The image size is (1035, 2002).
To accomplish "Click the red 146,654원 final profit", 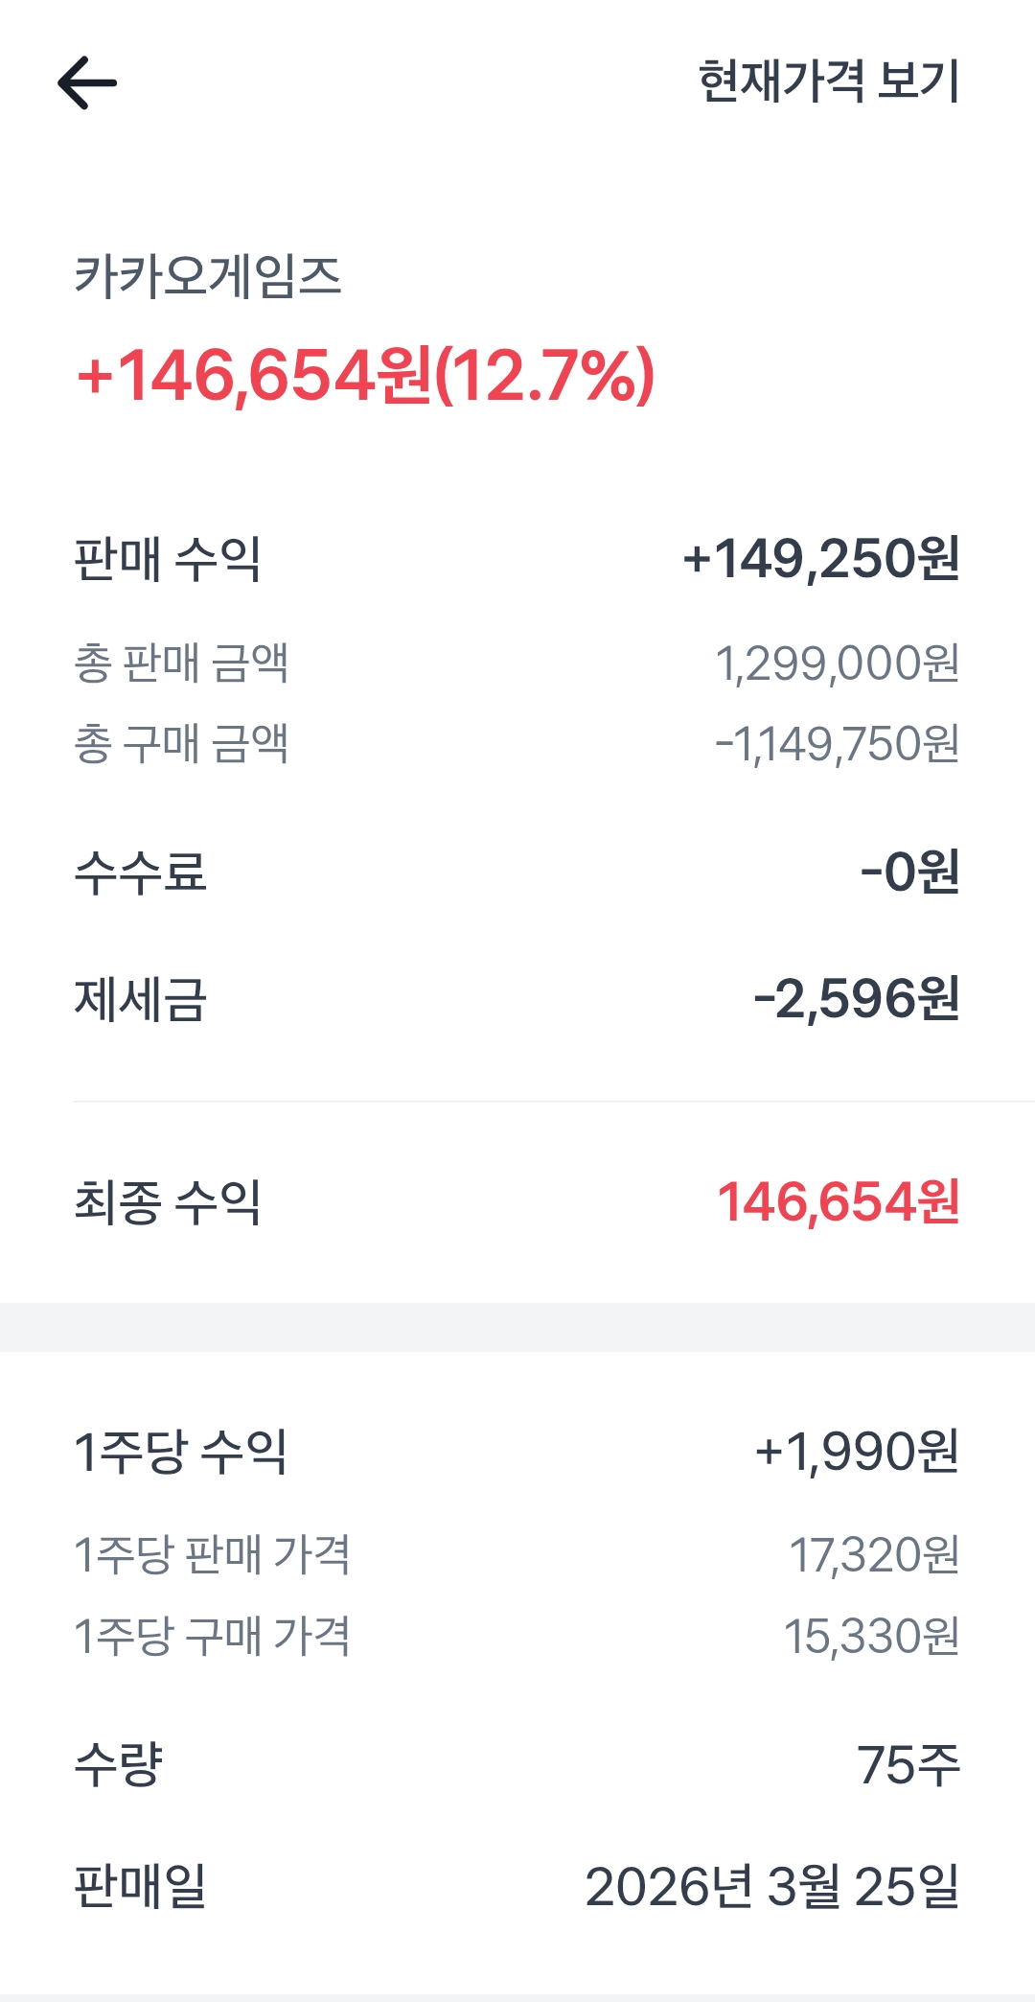I will click(x=838, y=1202).
